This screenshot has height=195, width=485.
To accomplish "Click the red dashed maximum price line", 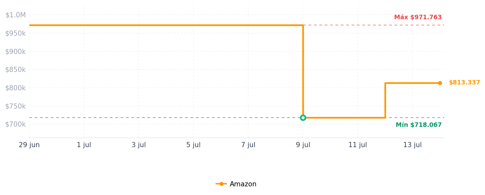I will (374, 25).
